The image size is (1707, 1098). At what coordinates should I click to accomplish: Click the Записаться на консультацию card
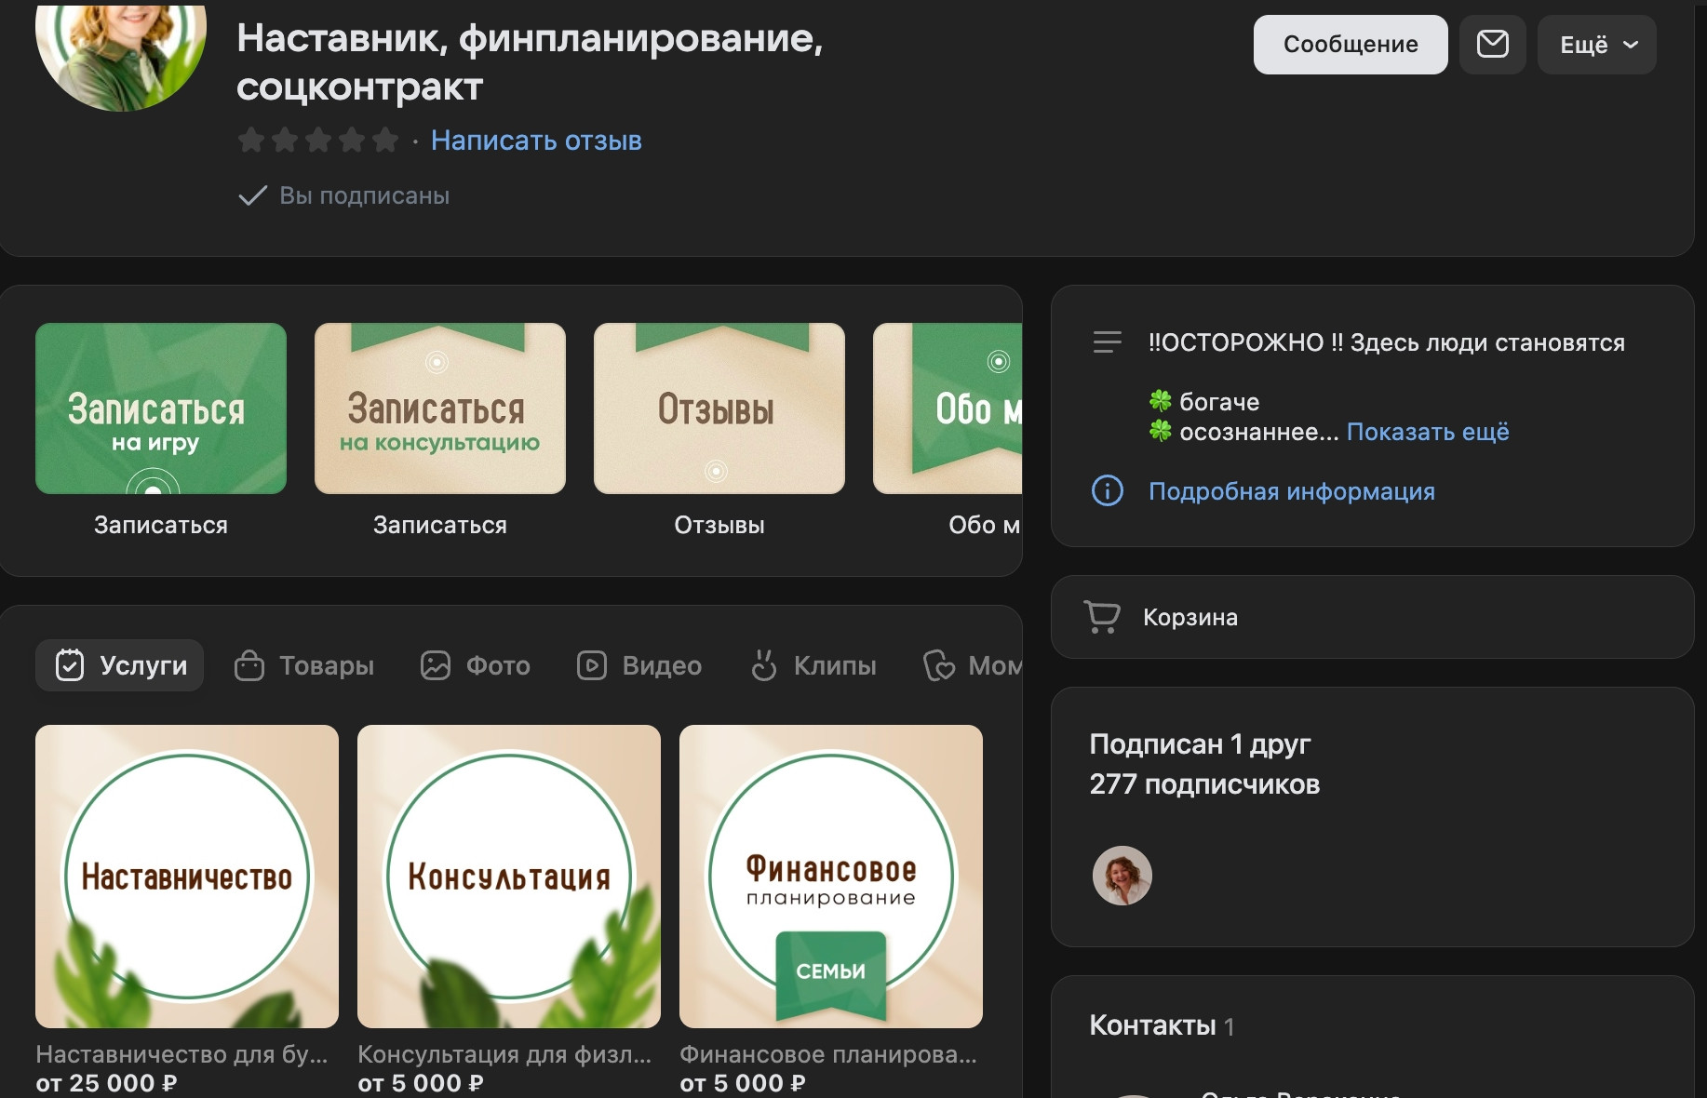point(440,408)
